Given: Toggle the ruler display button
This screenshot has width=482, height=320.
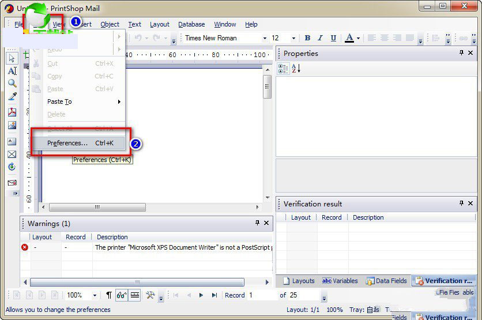Looking at the screenshot, I should coord(135,295).
